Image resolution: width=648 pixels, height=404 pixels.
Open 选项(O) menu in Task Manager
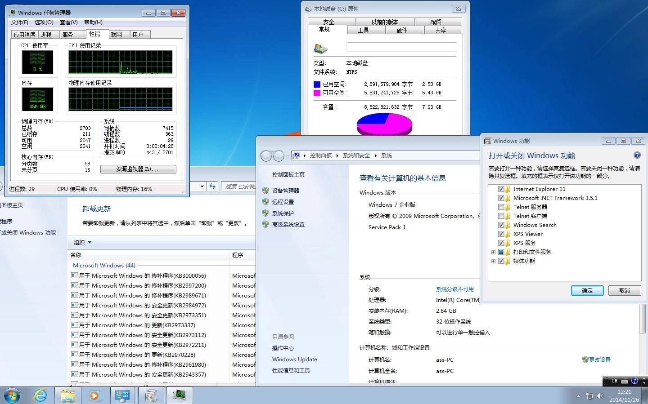[x=44, y=22]
